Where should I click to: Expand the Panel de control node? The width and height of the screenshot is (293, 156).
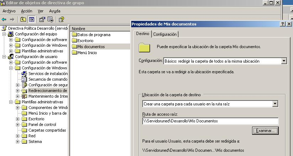pos(17,125)
